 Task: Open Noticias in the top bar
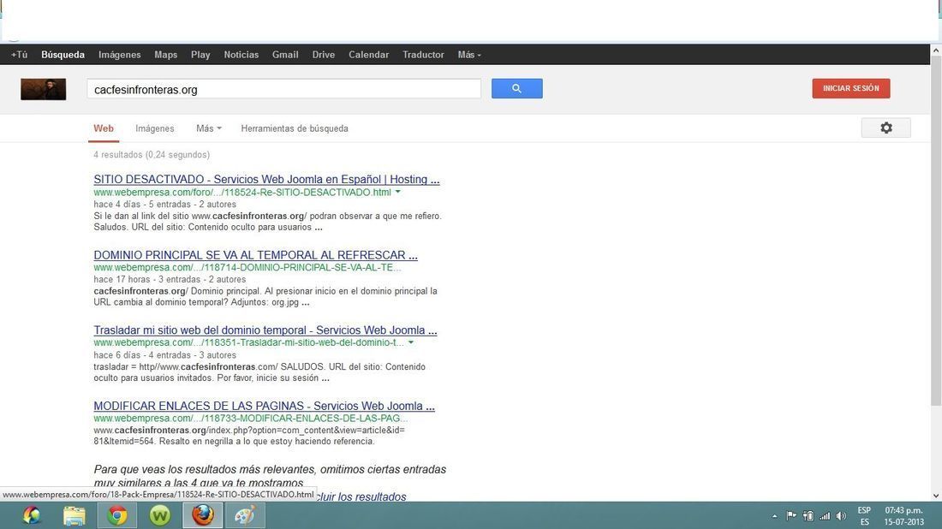241,55
